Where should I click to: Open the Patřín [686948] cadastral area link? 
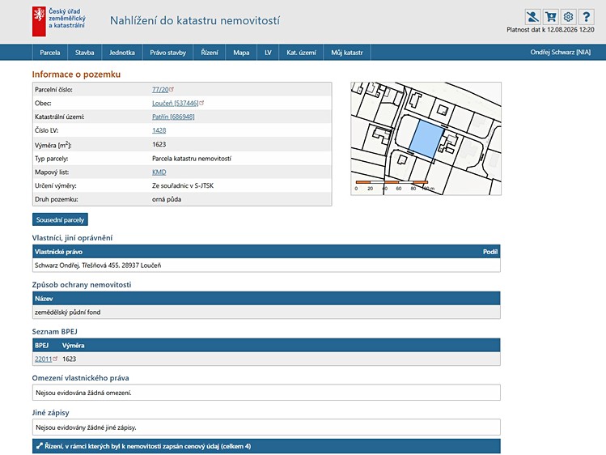[173, 117]
